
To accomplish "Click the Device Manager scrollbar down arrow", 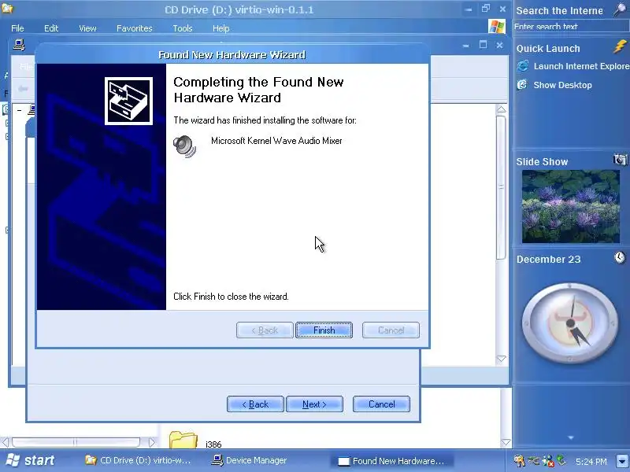I will tap(501, 359).
